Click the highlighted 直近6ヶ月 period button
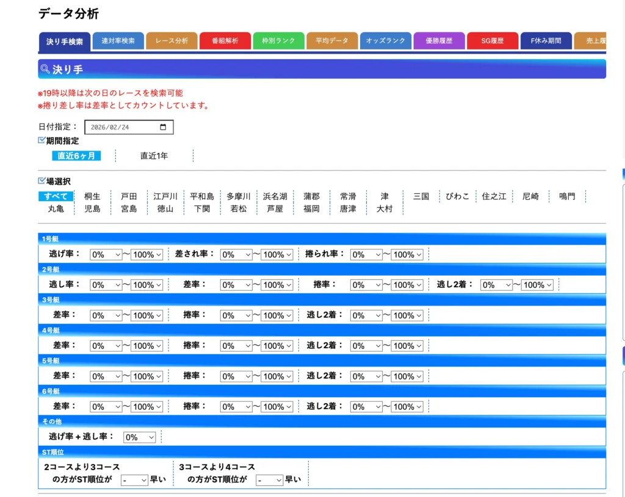Screen dimensions: 625x497 click(76, 156)
